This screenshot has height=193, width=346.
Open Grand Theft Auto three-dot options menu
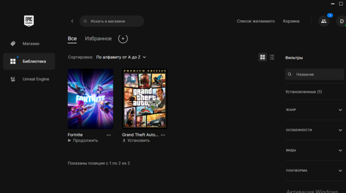tap(163, 135)
